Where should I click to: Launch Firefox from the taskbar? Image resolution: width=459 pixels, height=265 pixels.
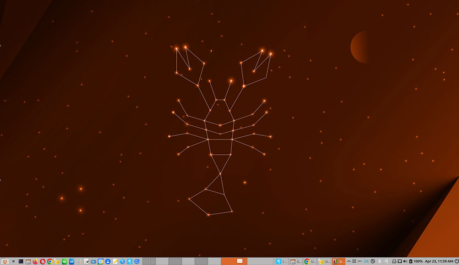click(35, 261)
